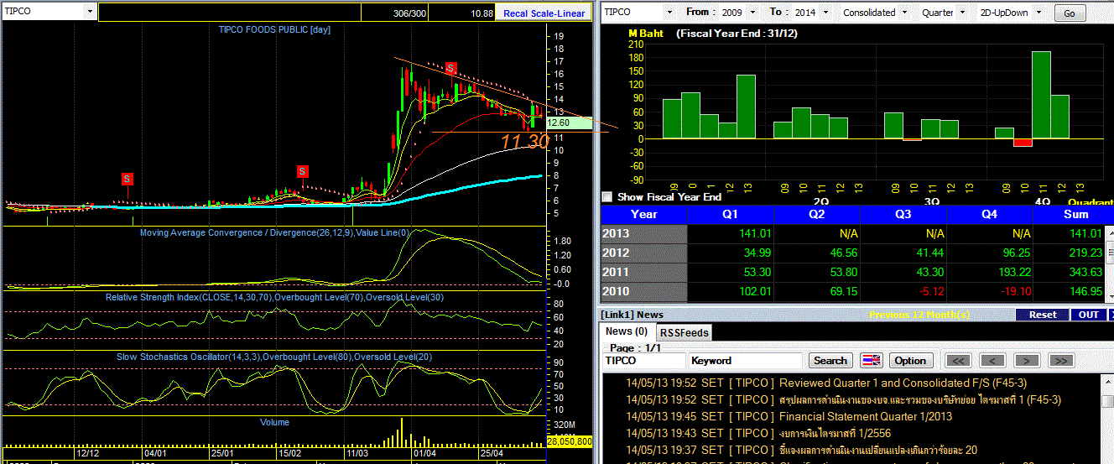Open the Consolidated statement type dropdown
The height and width of the screenshot is (464, 1114).
tap(903, 13)
